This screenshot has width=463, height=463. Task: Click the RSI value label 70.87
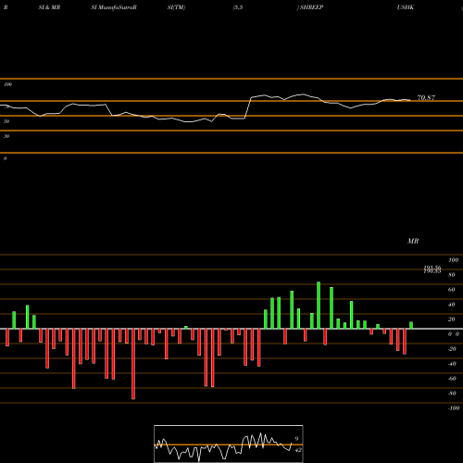coord(426,97)
